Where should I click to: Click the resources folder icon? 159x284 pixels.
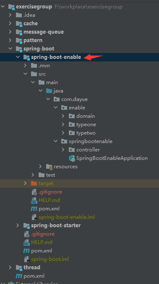click(x=49, y=167)
